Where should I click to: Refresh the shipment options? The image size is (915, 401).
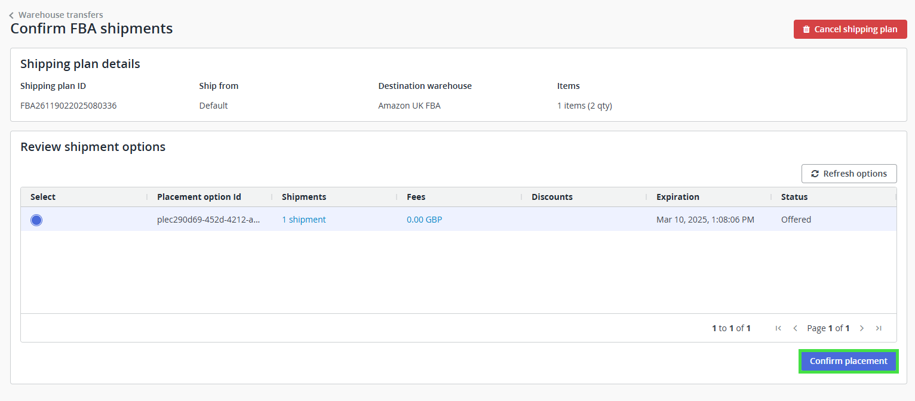849,174
